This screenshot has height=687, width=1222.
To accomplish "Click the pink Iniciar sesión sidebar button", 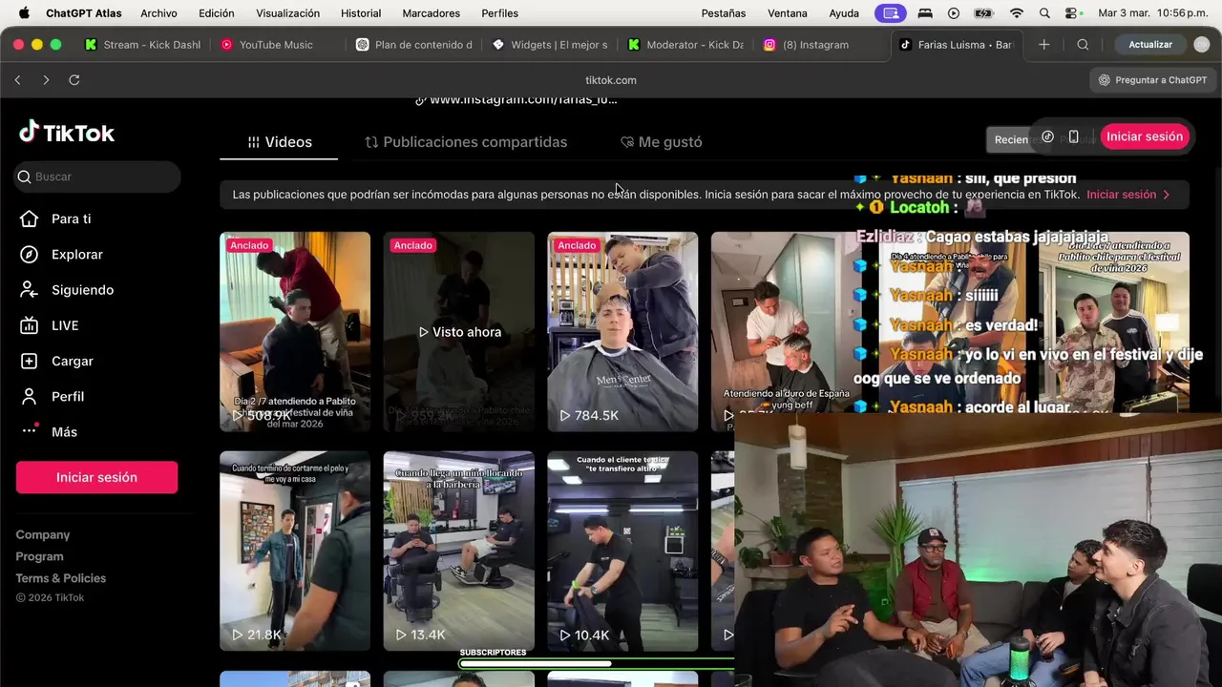I will [96, 477].
